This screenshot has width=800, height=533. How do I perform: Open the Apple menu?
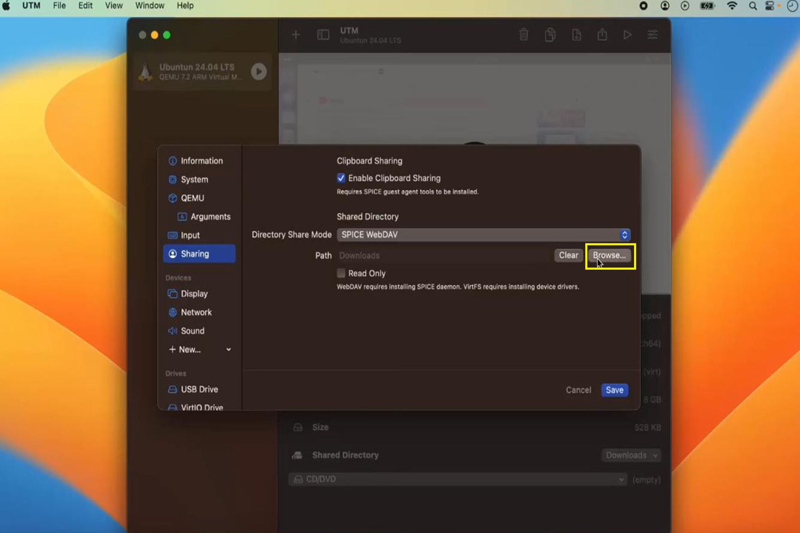(6, 6)
